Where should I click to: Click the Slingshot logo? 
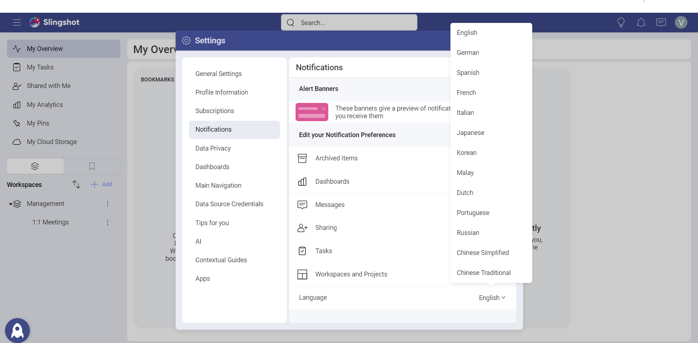tap(54, 22)
